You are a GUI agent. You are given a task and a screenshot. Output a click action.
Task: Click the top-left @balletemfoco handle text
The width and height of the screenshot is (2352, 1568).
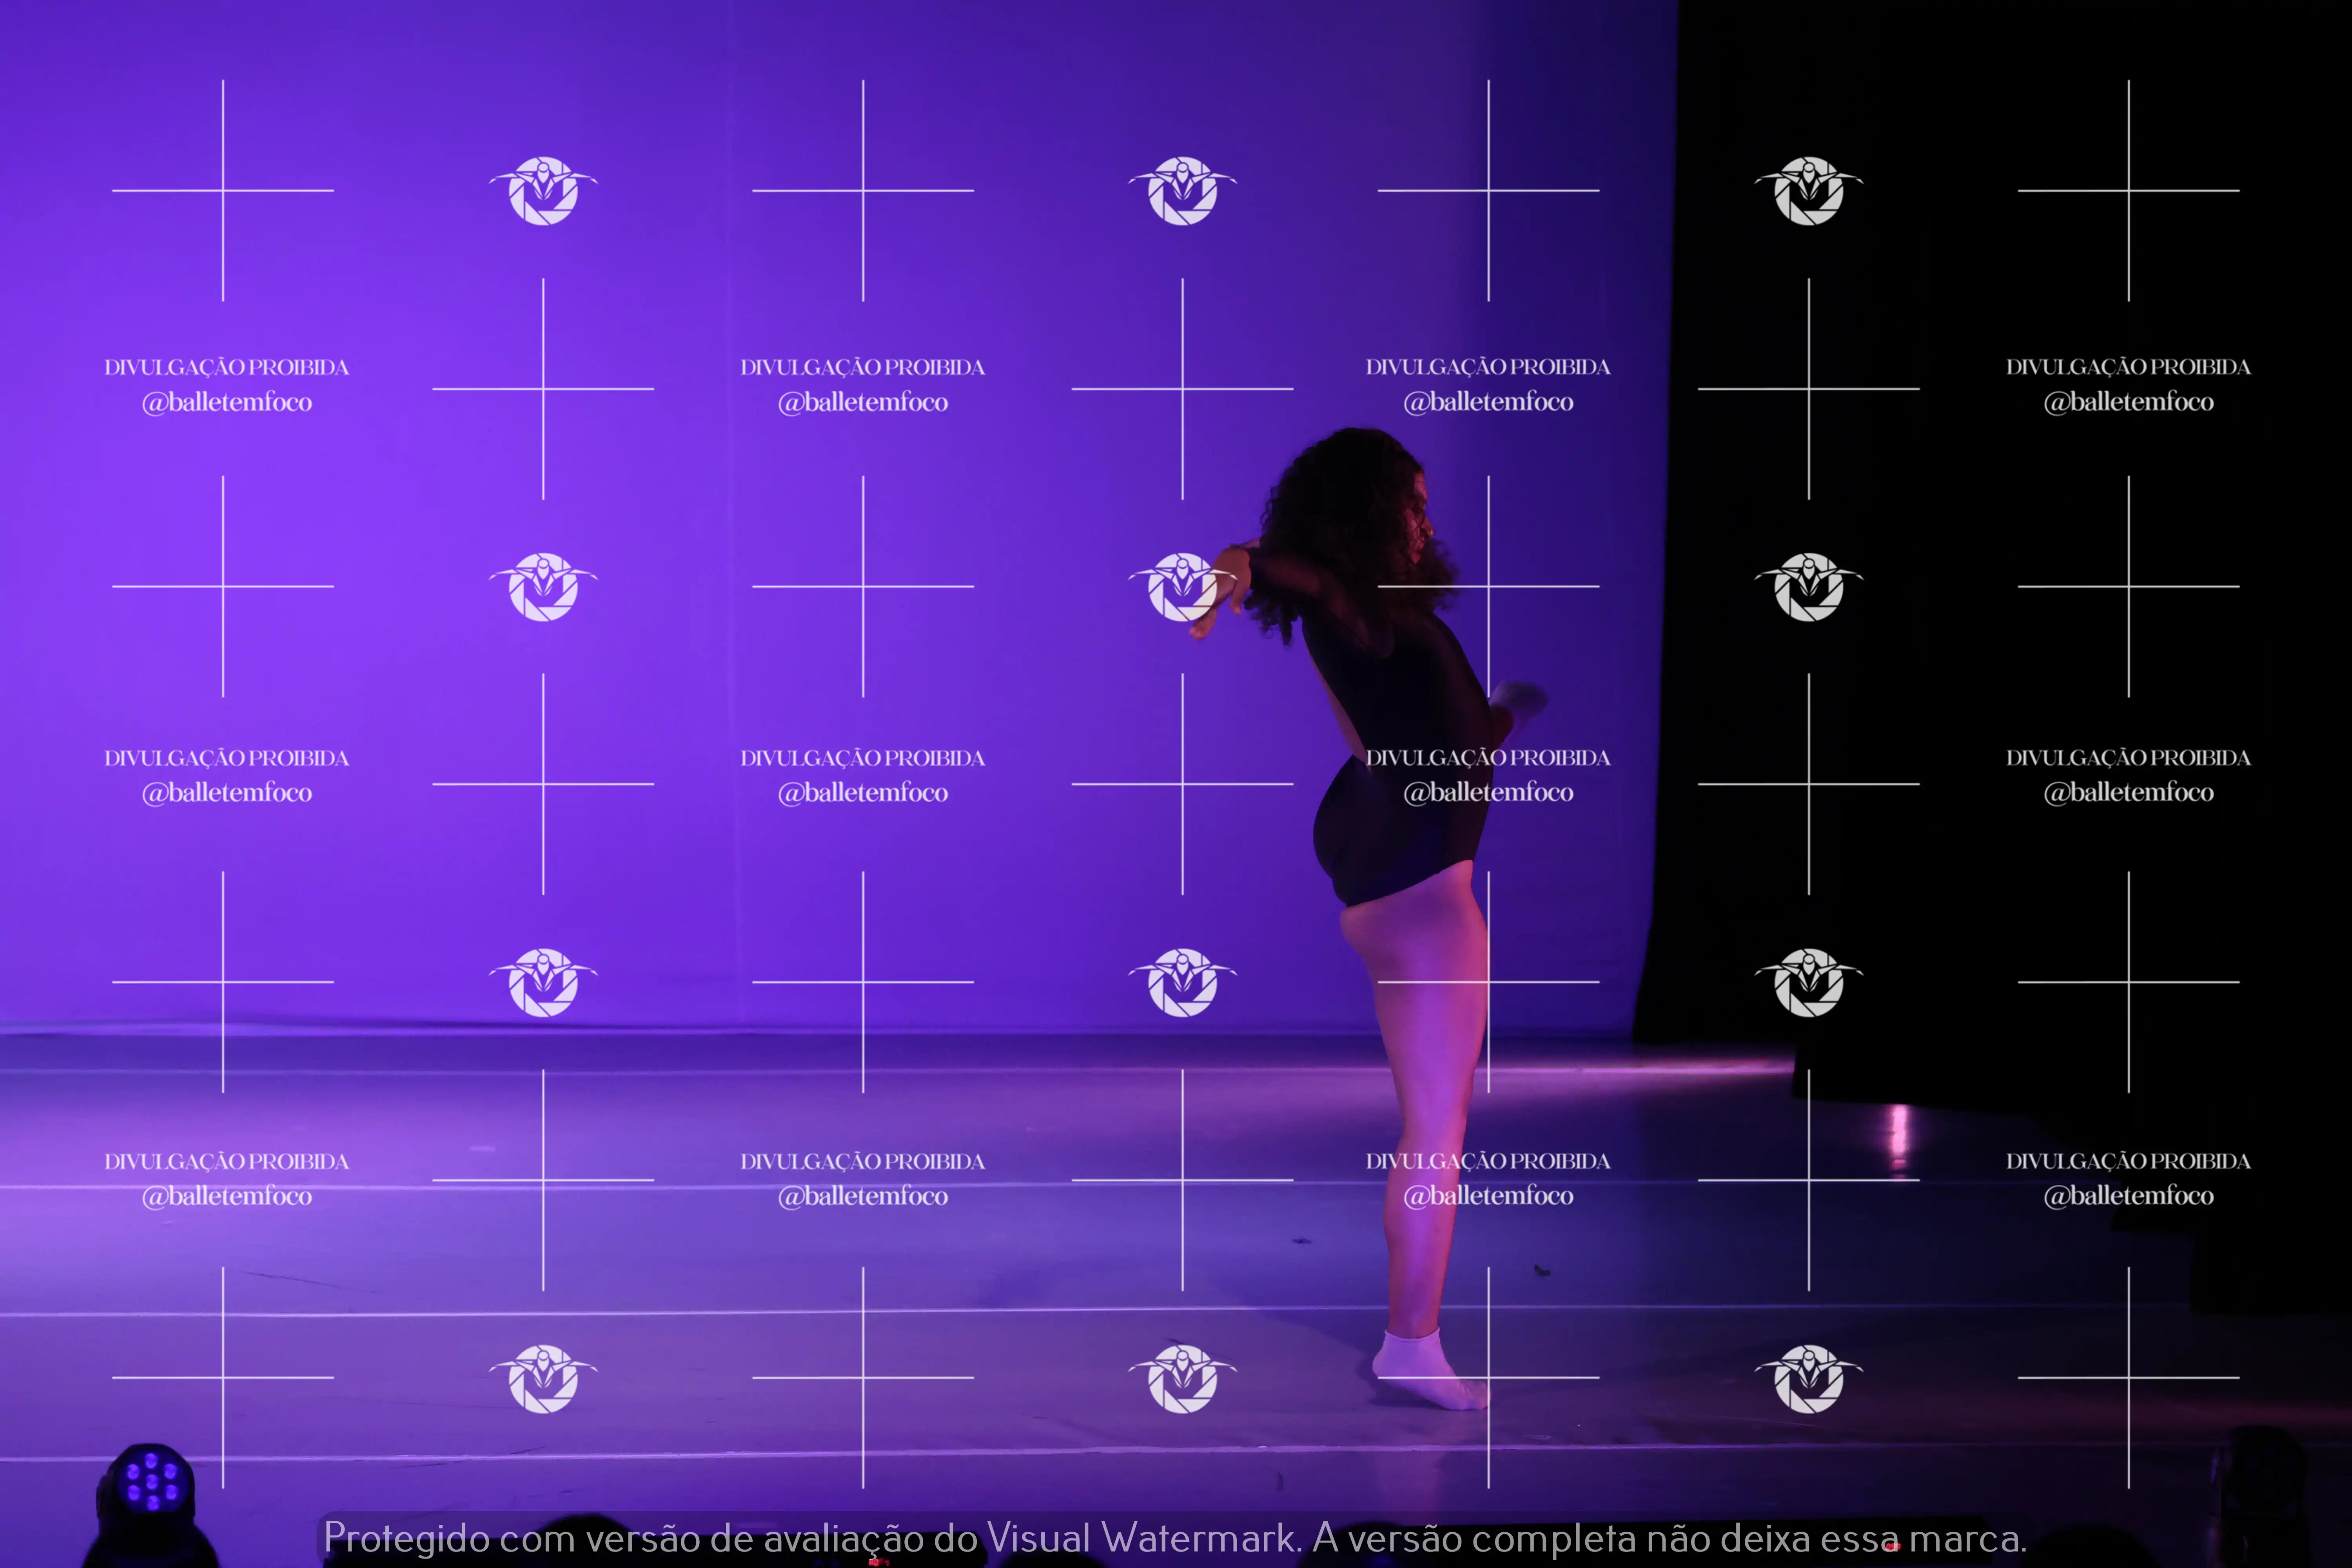pos(227,403)
